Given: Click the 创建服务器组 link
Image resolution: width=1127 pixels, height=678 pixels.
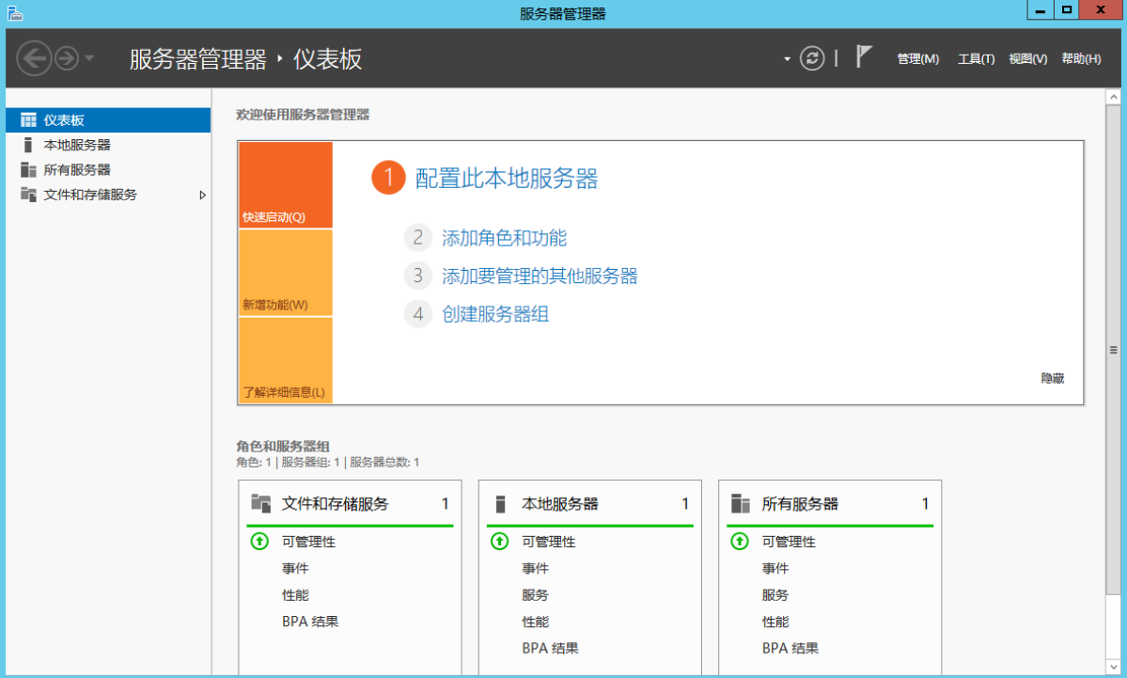Looking at the screenshot, I should [495, 314].
